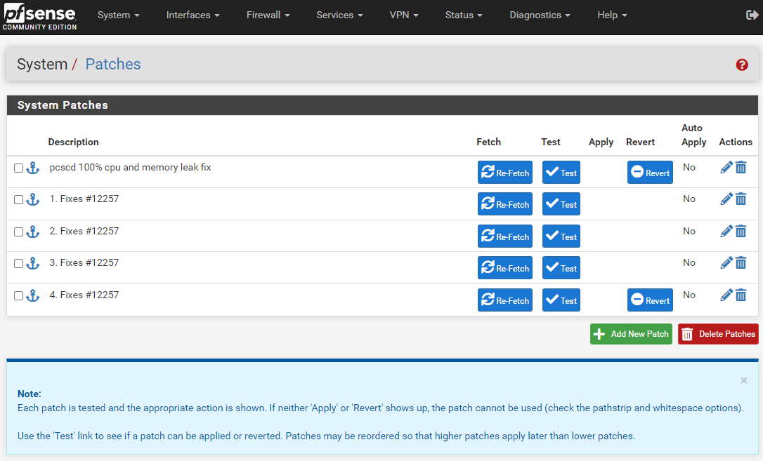Edit the pcscd cpu fix patch
The image size is (763, 461).
[x=726, y=167]
